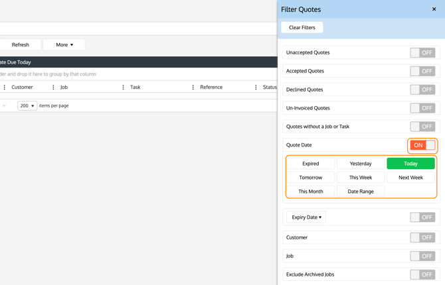
Task: Open column menu dots left of Status header
Action: tap(256, 87)
